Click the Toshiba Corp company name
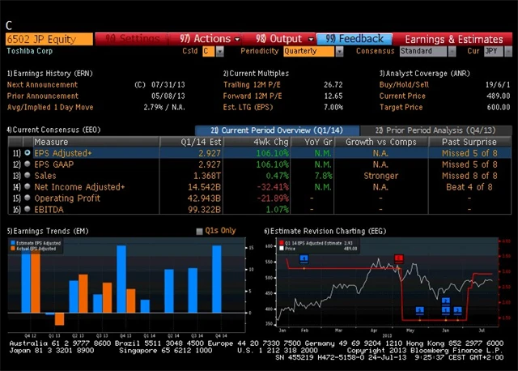The image size is (518, 371). click(30, 51)
